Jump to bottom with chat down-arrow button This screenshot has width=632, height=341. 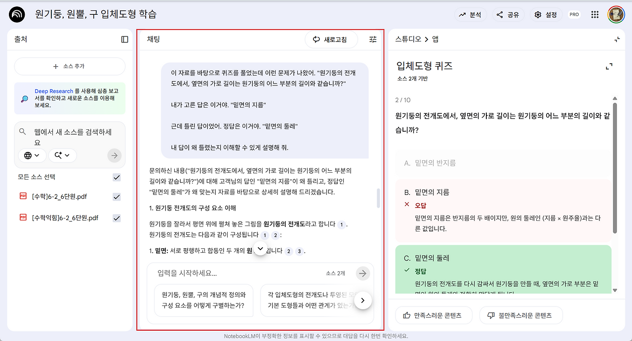point(261,248)
